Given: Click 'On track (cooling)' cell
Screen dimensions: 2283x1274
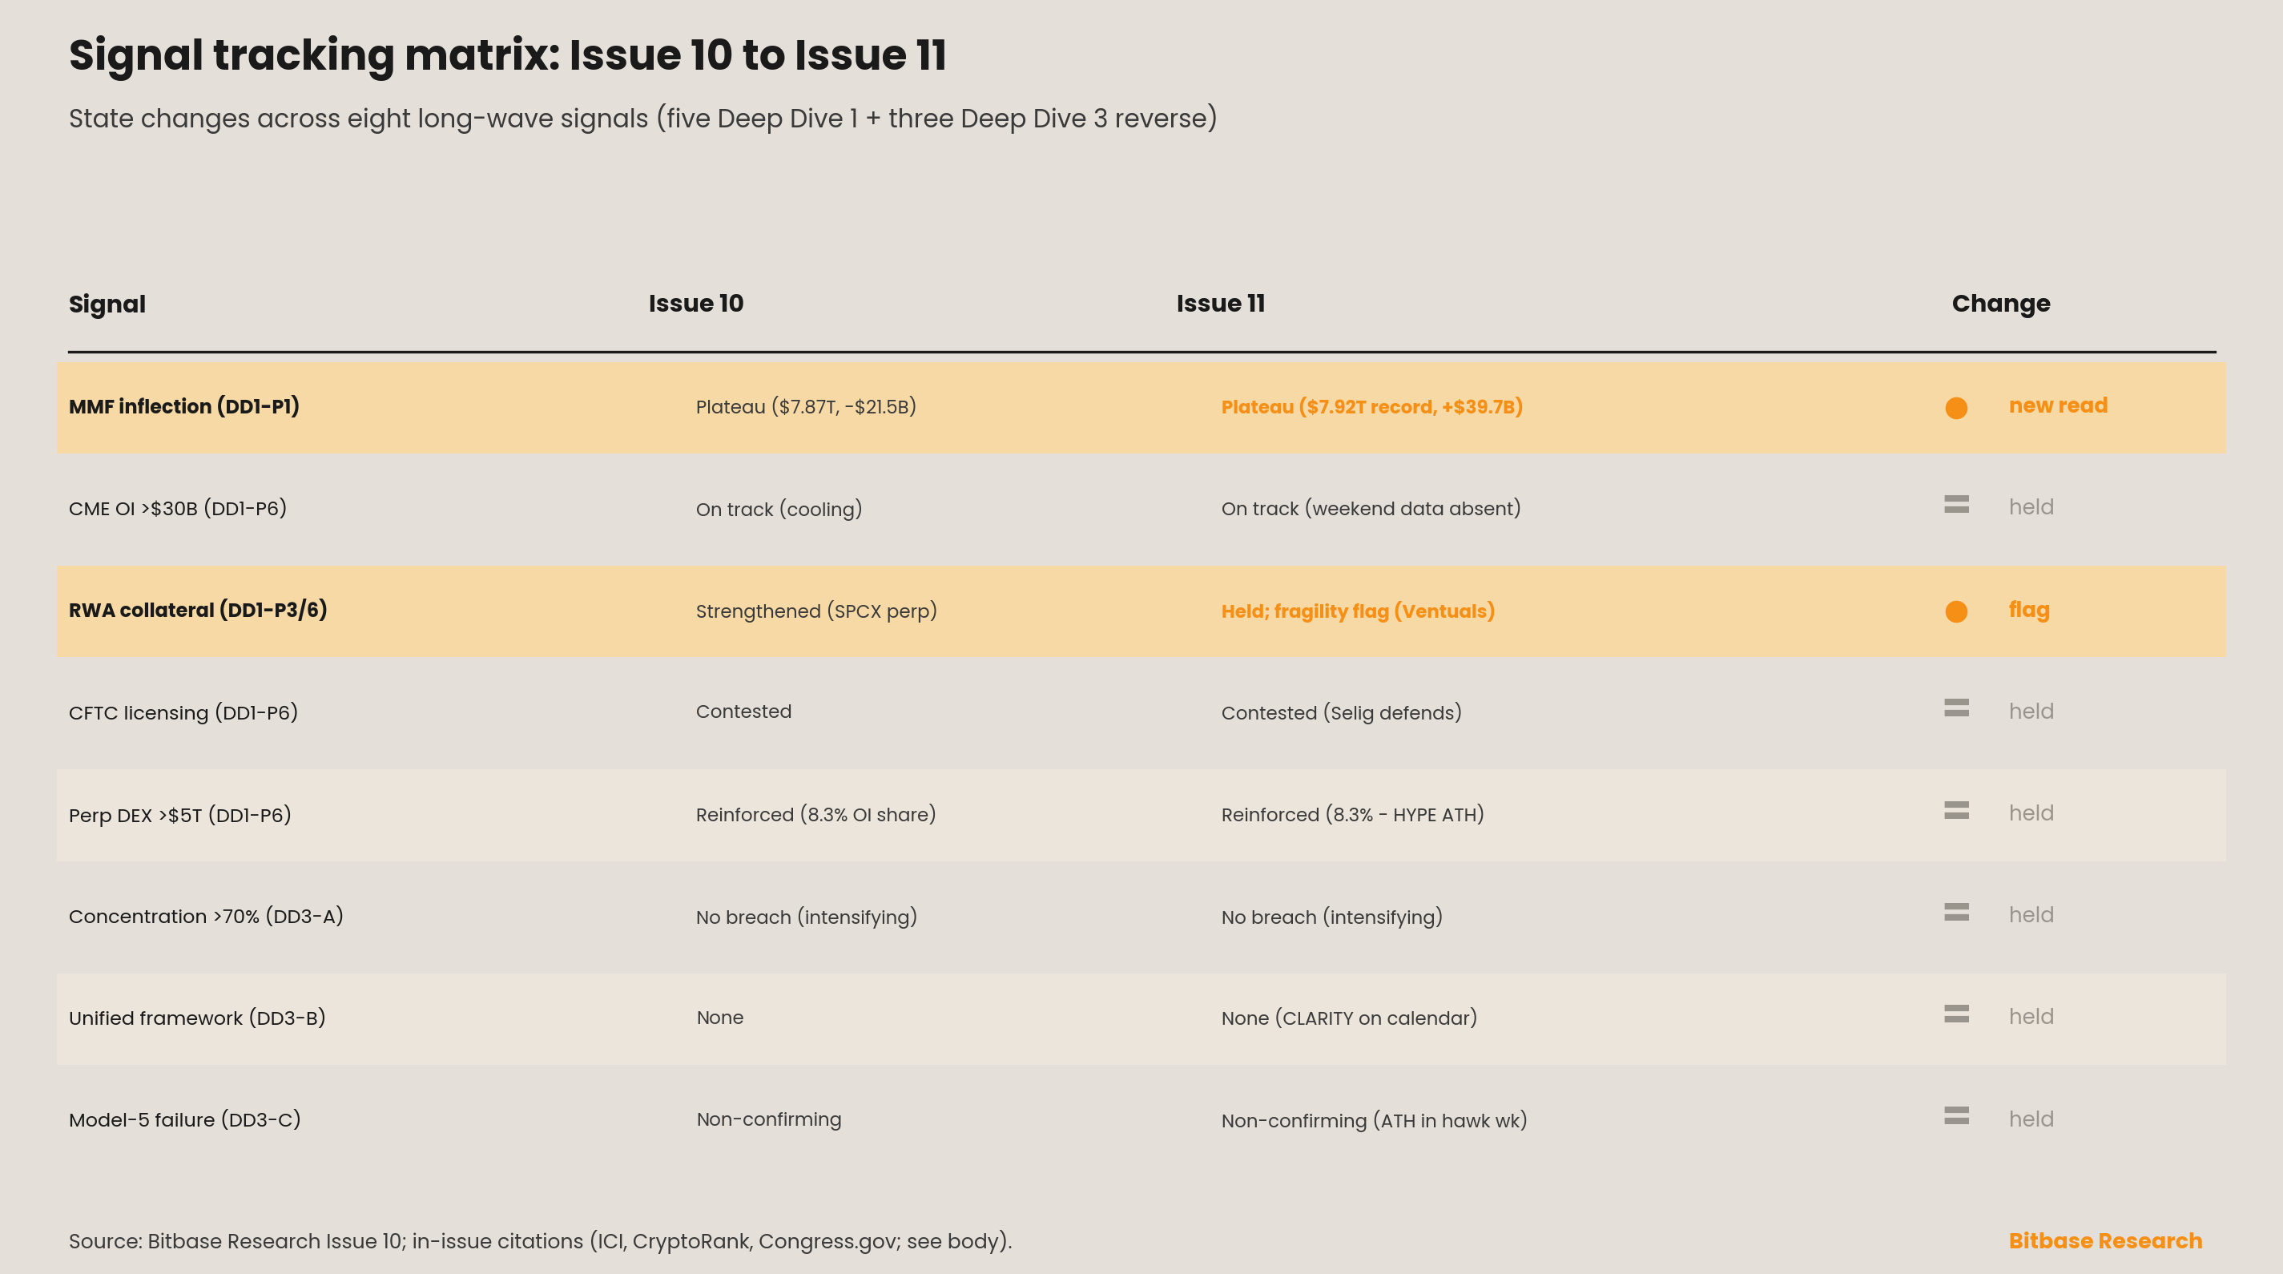Looking at the screenshot, I should 779,509.
